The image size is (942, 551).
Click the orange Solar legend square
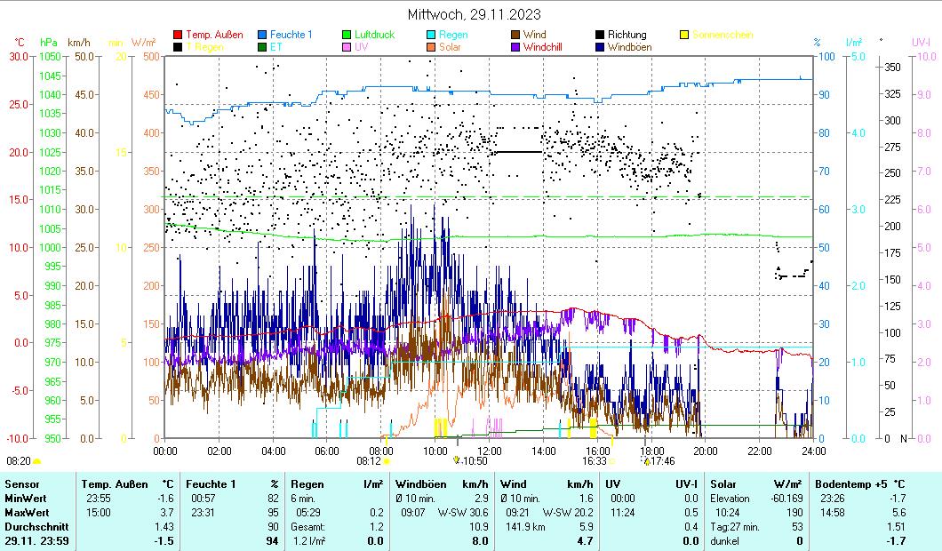pos(431,47)
